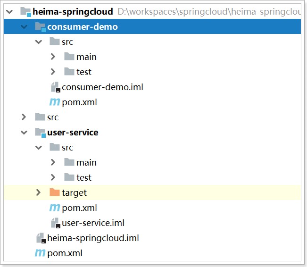Select the test folder under consumer-demo
307x267 pixels.
click(84, 72)
